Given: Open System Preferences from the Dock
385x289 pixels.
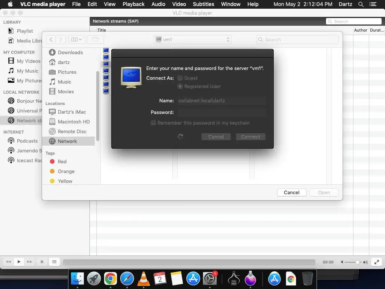Looking at the screenshot, I should coord(209,279).
